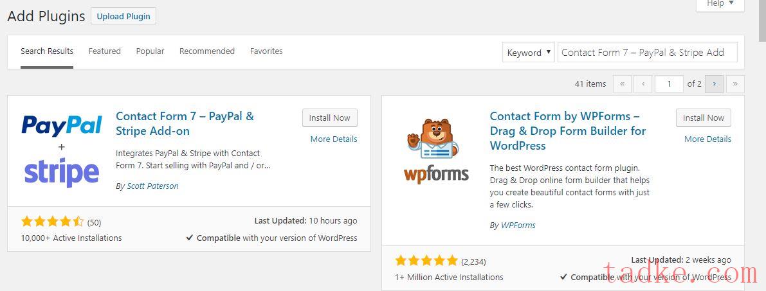This screenshot has height=291, width=766.
Task: Open the Popular plugins tab
Action: click(150, 51)
